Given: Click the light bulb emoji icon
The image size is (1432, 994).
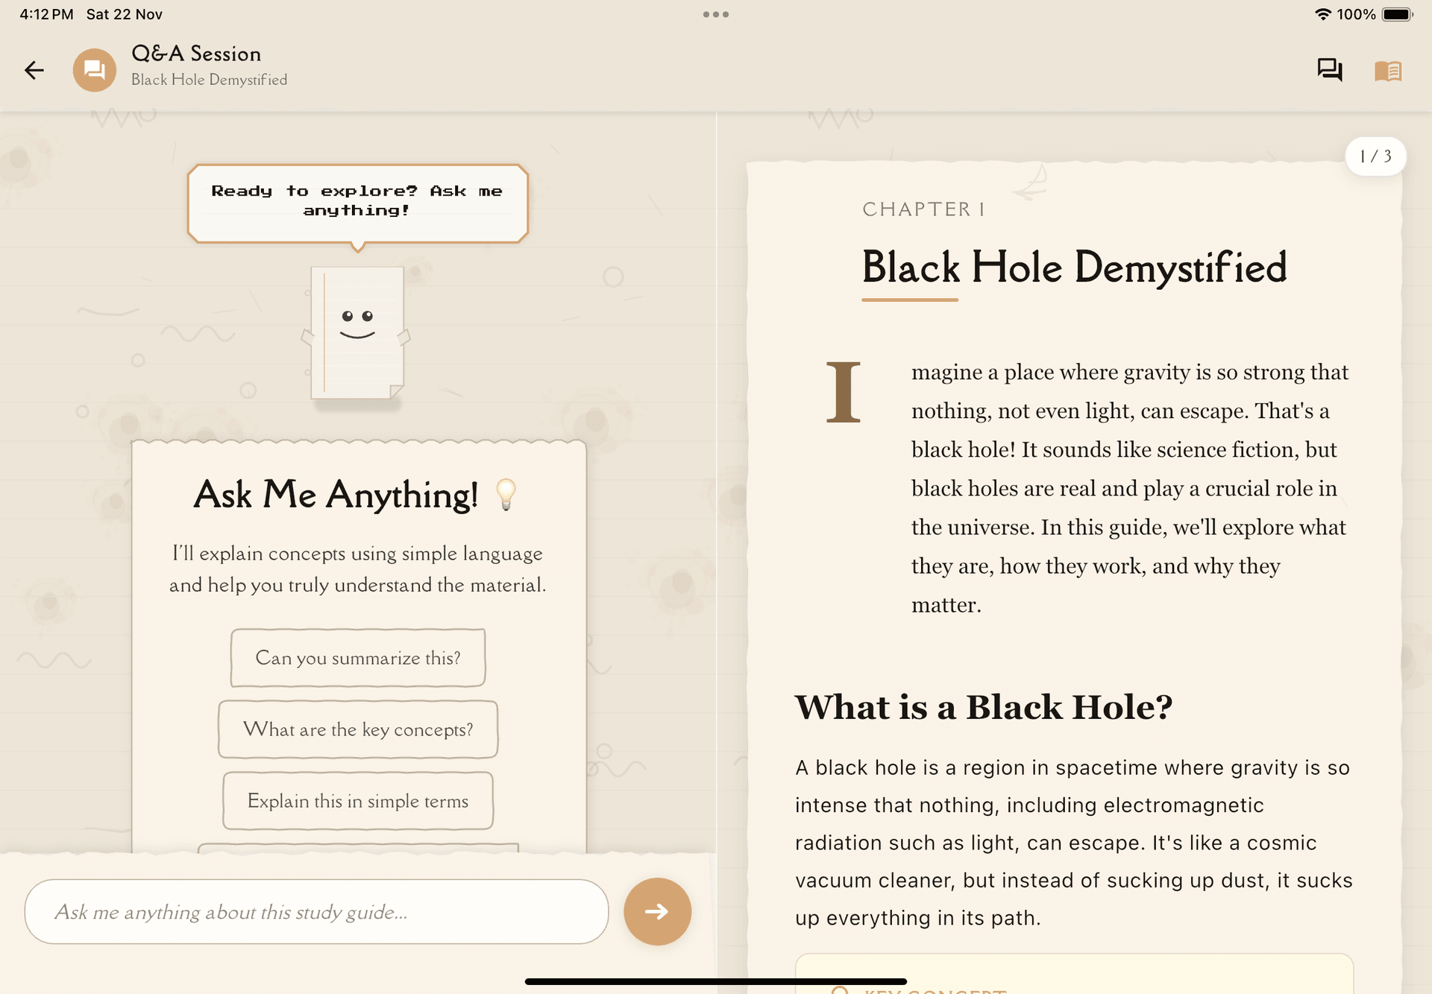Looking at the screenshot, I should click(506, 494).
